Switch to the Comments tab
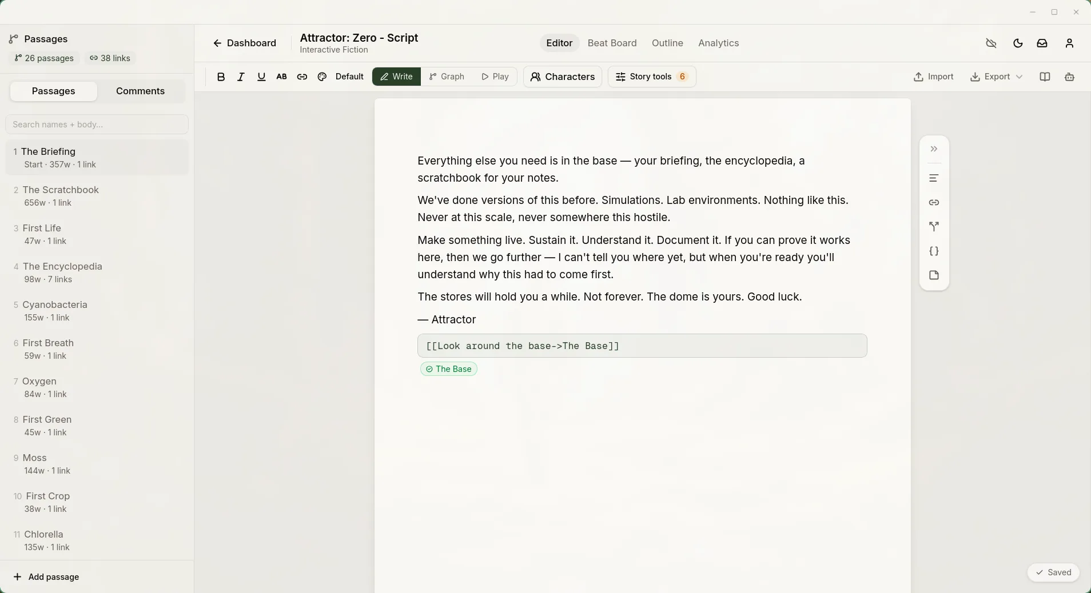This screenshot has height=593, width=1091. (x=140, y=91)
